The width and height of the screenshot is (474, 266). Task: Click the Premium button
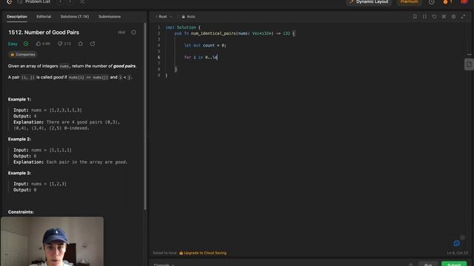tap(409, 2)
